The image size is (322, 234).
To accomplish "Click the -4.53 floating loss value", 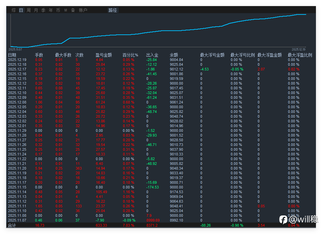I will [204, 69].
